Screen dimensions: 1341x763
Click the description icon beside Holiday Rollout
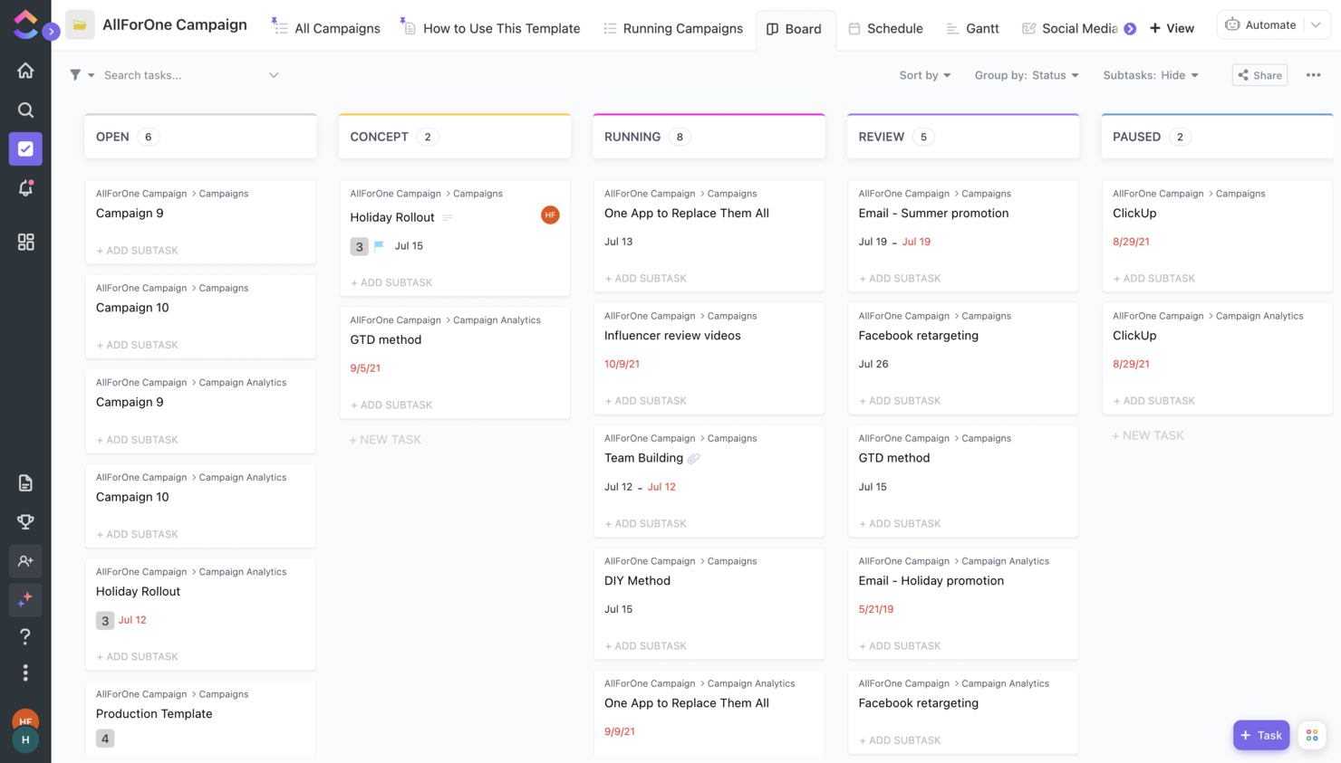pos(448,217)
